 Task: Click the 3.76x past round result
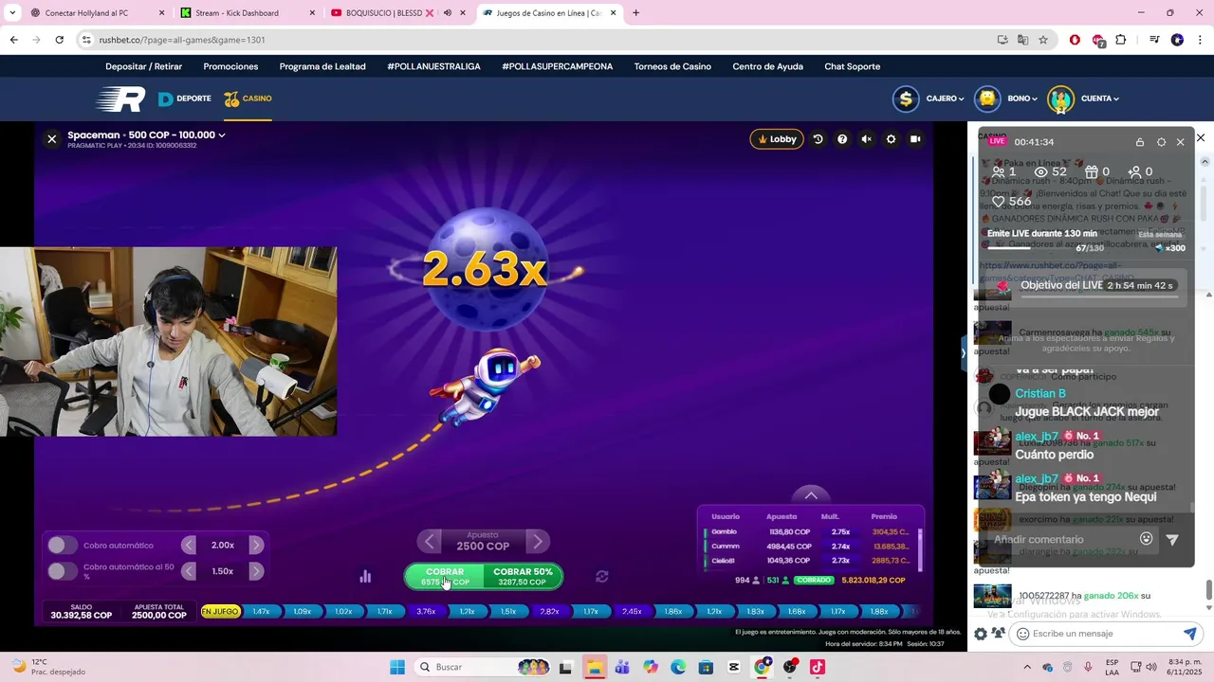(426, 612)
